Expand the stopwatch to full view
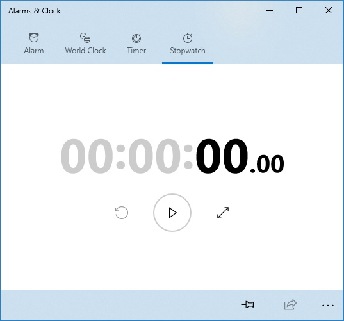 click(x=223, y=213)
